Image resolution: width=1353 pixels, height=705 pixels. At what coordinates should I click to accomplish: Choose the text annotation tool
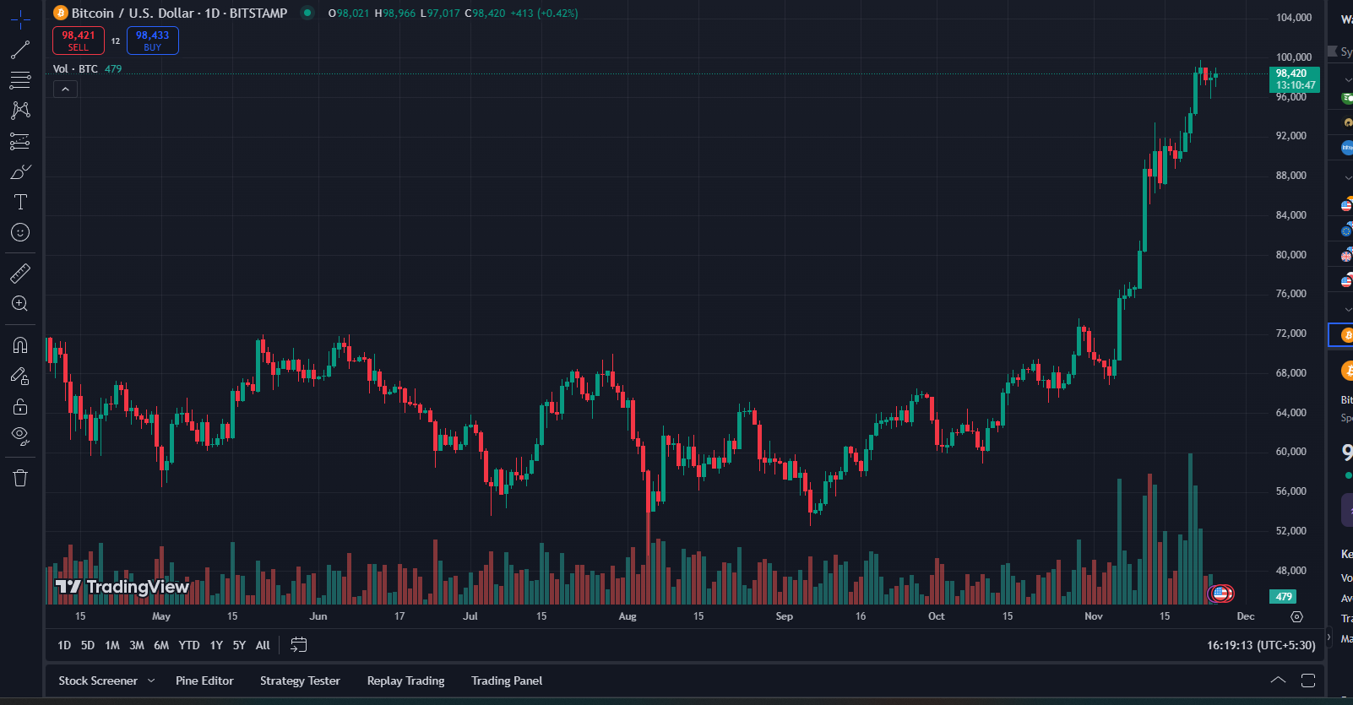pos(20,202)
